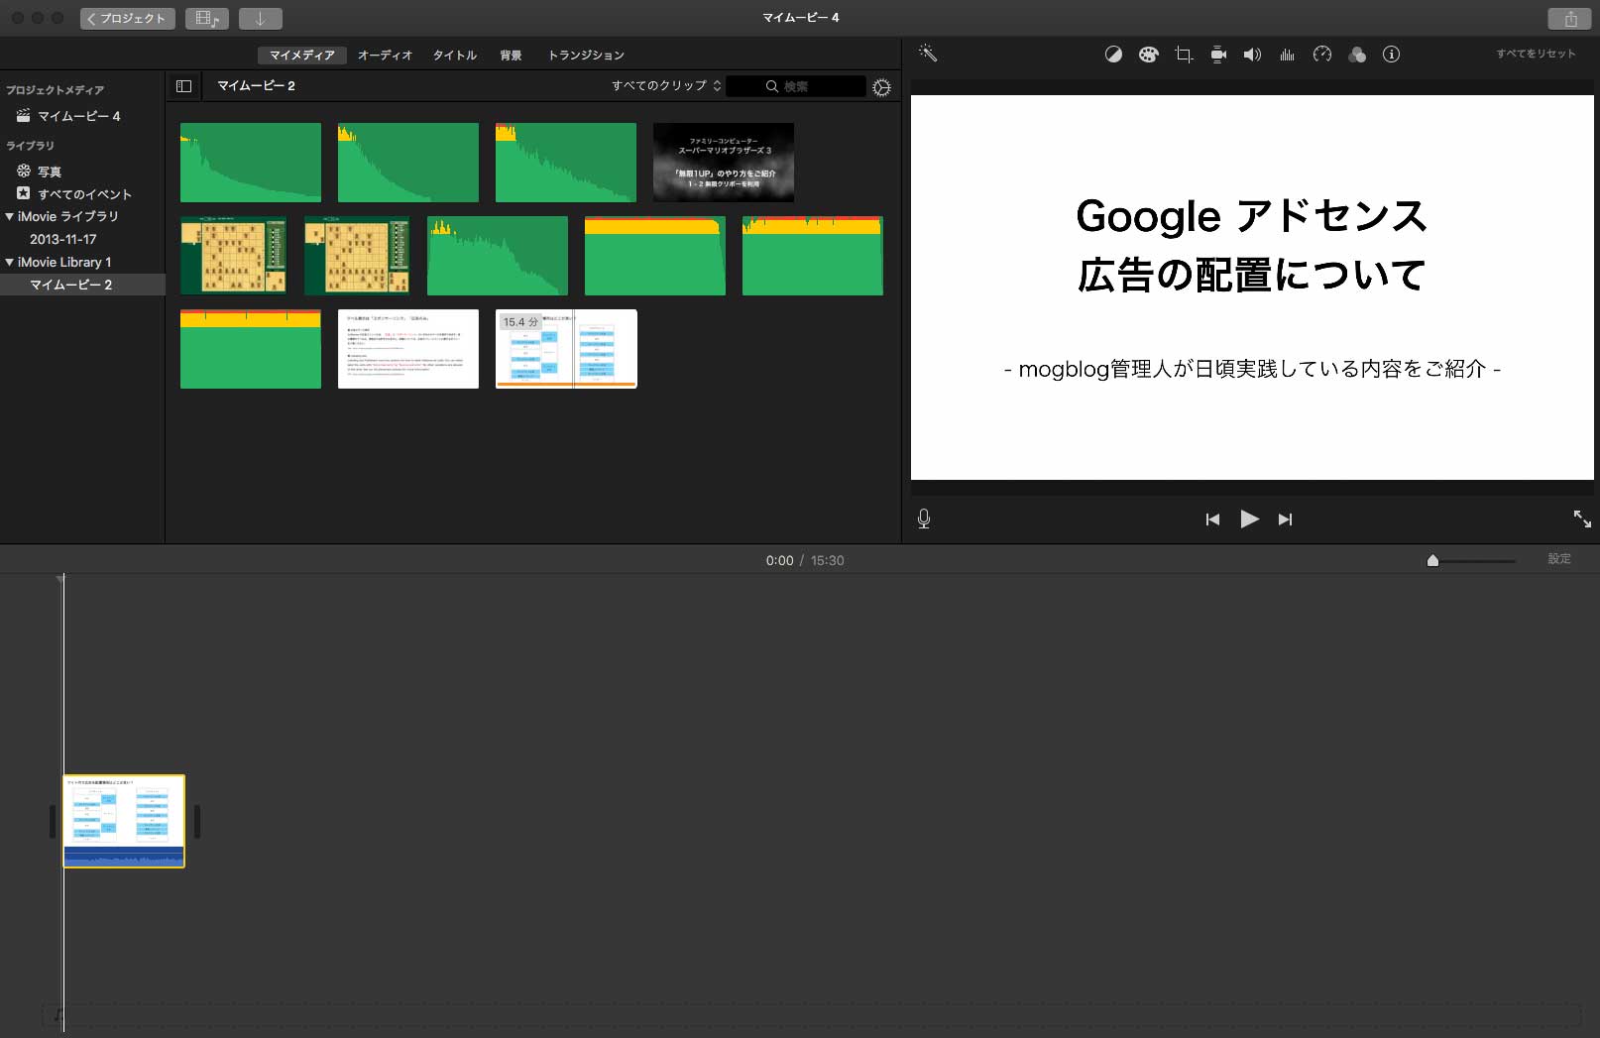Click the timeline clip left trim handle
The width and height of the screenshot is (1600, 1038).
click(53, 822)
